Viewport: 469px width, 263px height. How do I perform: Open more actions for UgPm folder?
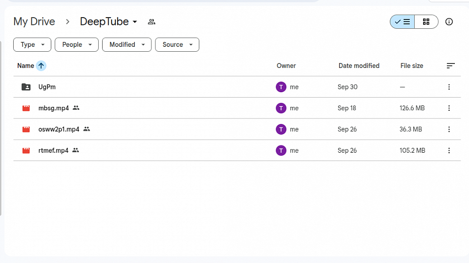(x=449, y=87)
